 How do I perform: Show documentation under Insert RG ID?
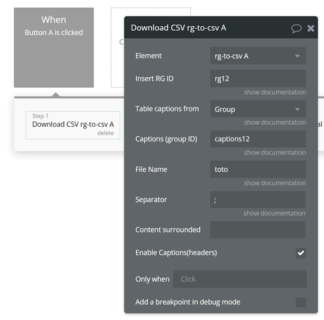pyautogui.click(x=275, y=92)
